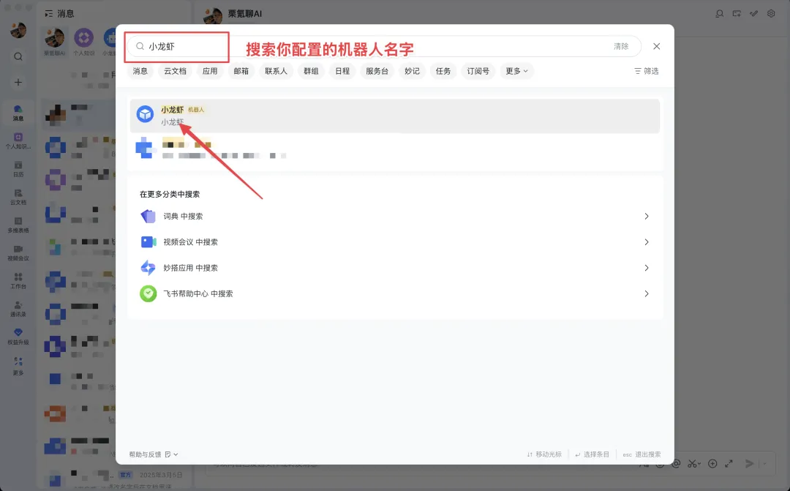
Task: Click the 飞书帮助中心 green icon
Action: pyautogui.click(x=148, y=293)
